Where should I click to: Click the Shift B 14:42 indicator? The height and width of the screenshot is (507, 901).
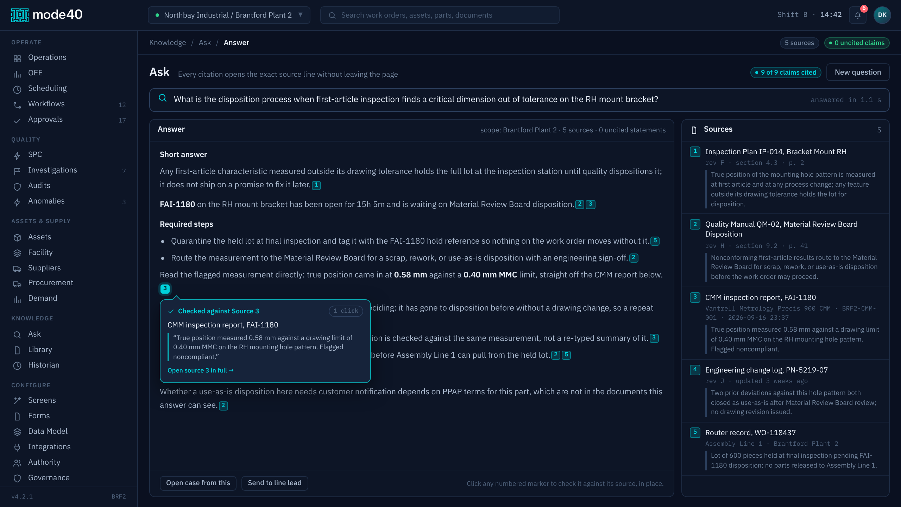(x=809, y=15)
